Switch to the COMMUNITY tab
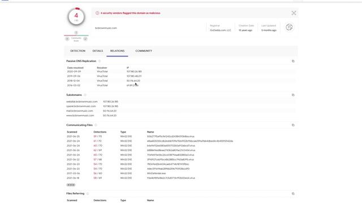The width and height of the screenshot is (362, 203). (144, 51)
